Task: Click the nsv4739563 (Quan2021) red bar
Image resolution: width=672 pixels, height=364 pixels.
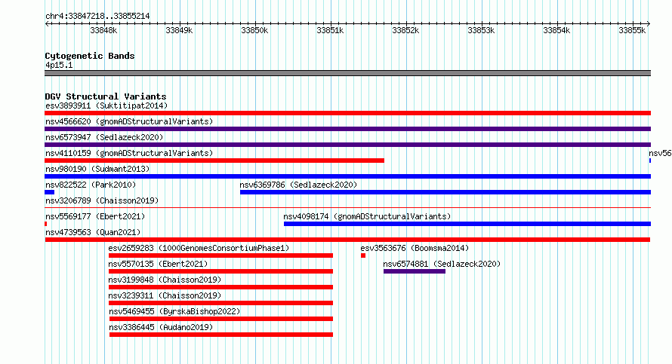Action: tap(347, 240)
